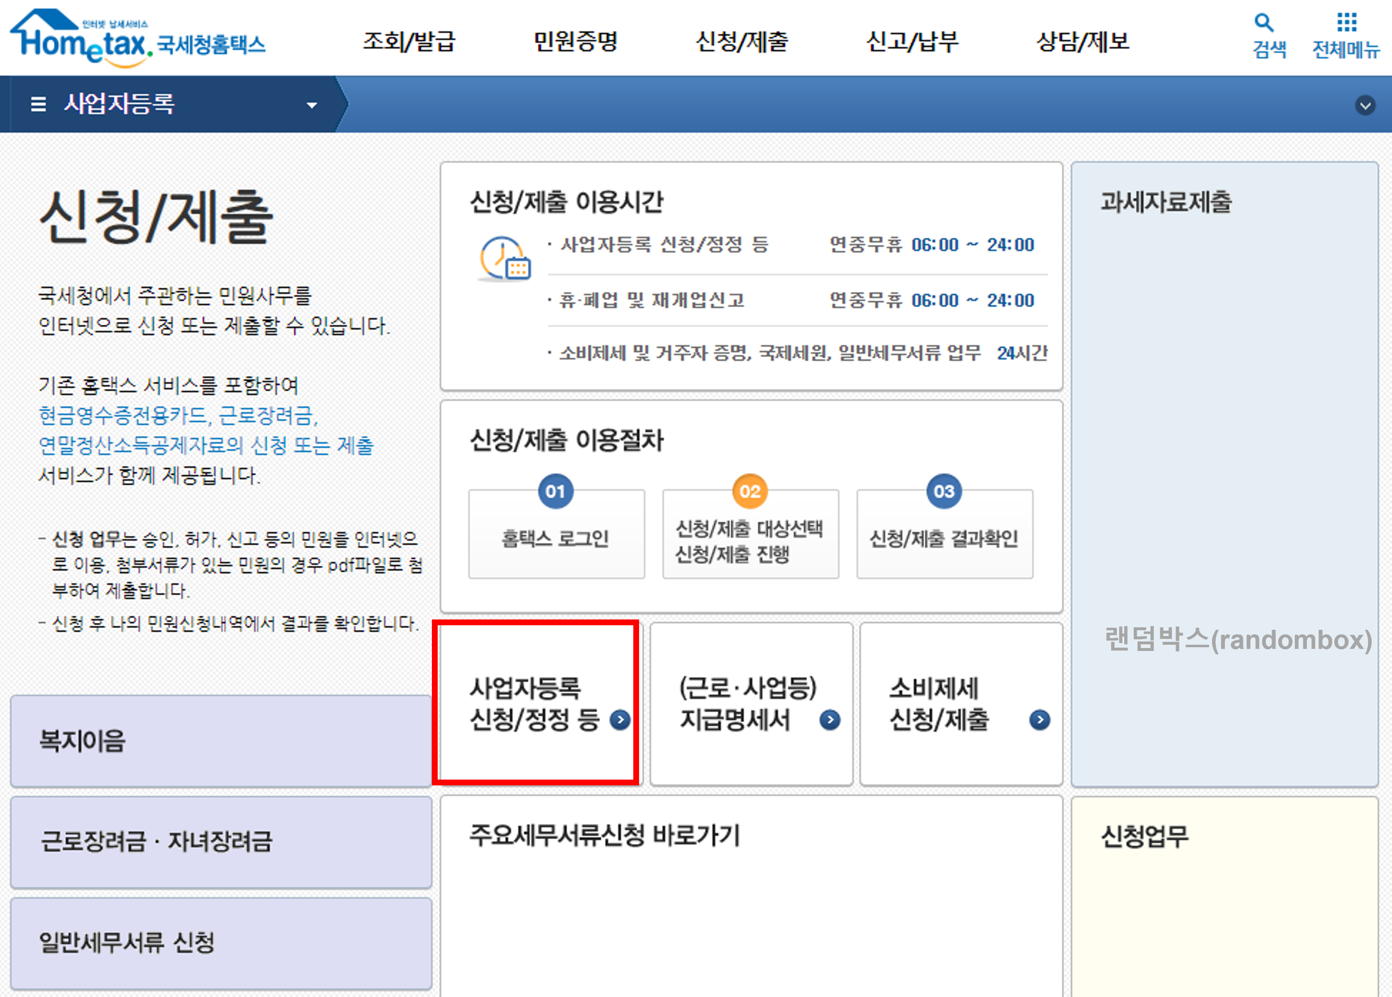Image resolution: width=1392 pixels, height=997 pixels.
Task: Expand the chevron at right of blue bar
Action: click(1365, 105)
